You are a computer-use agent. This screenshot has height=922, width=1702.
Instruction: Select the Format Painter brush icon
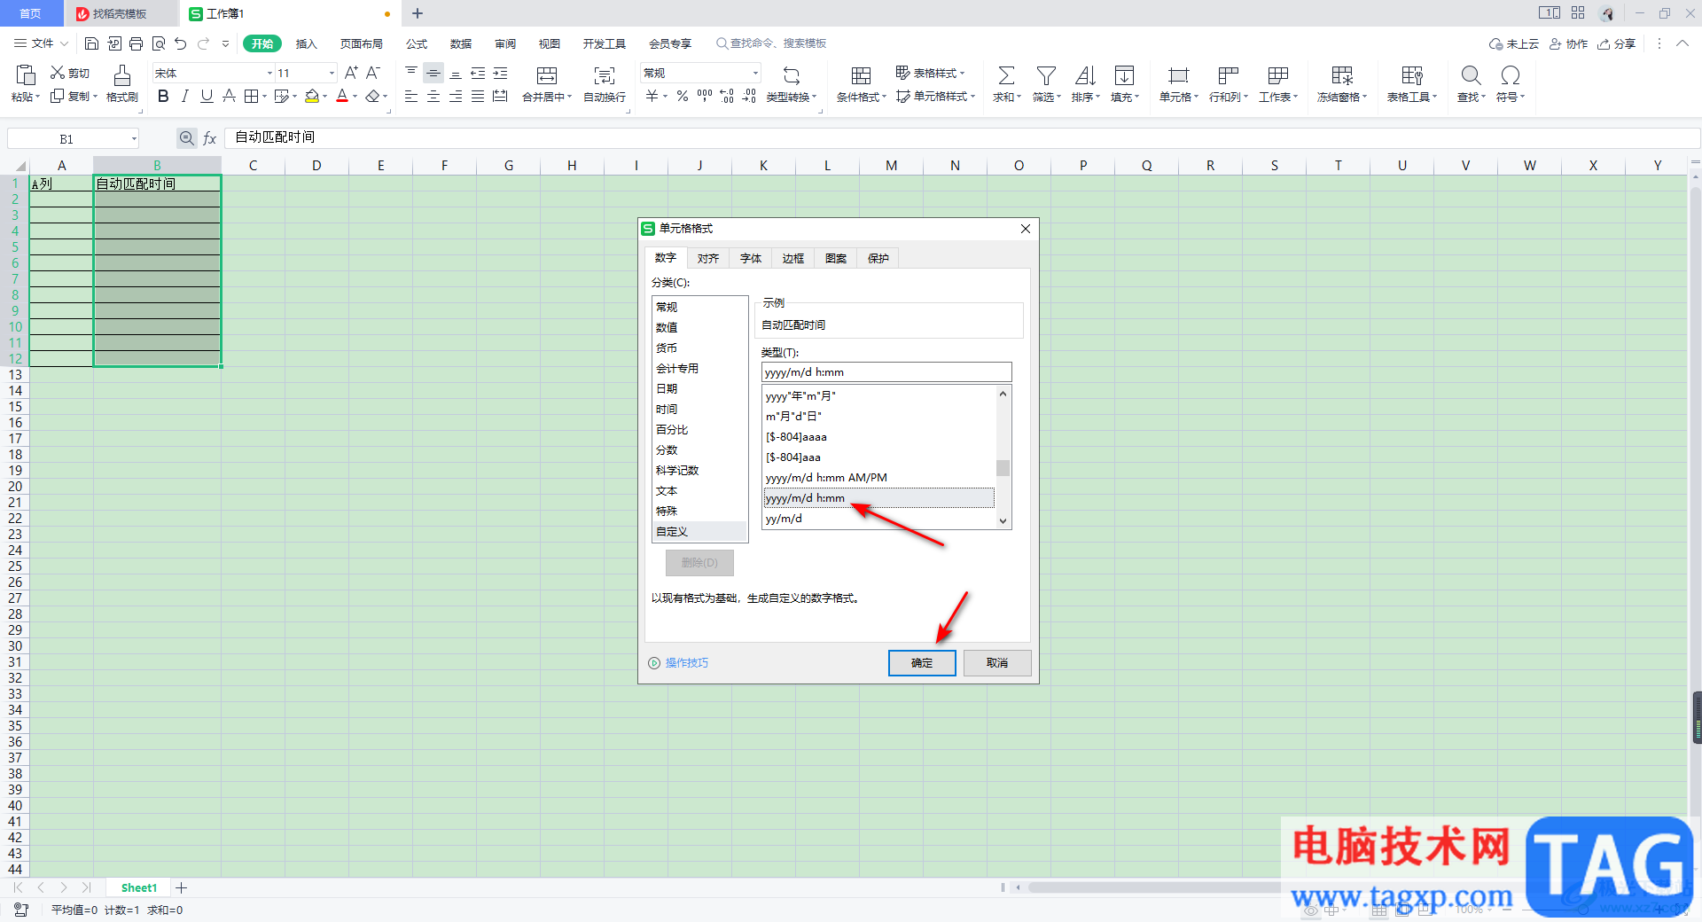(x=122, y=75)
